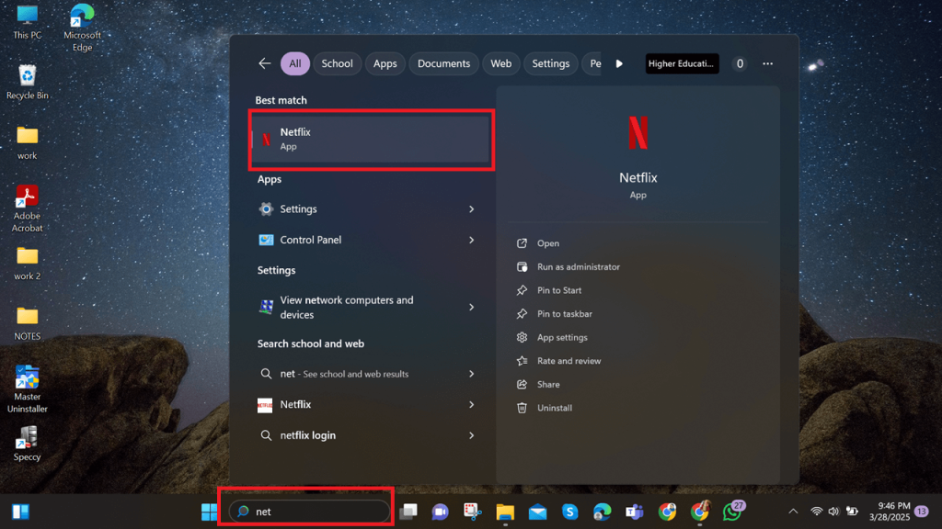942x529 pixels.
Task: Open File Explorer from the taskbar
Action: coord(505,512)
